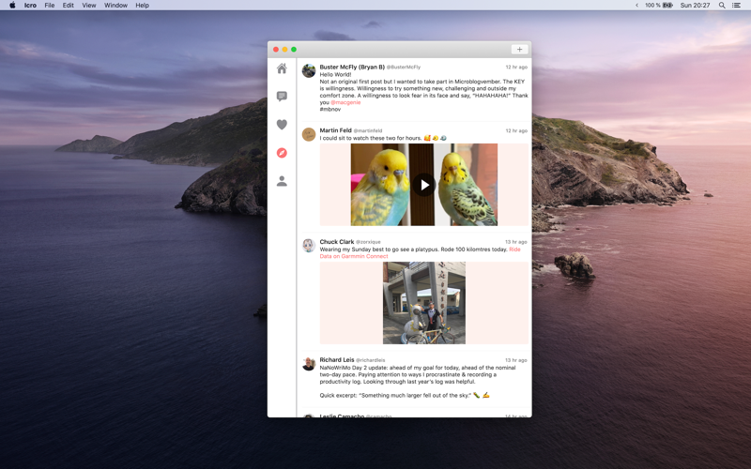Open the Home timeline in sidebar
751x469 pixels.
(282, 68)
